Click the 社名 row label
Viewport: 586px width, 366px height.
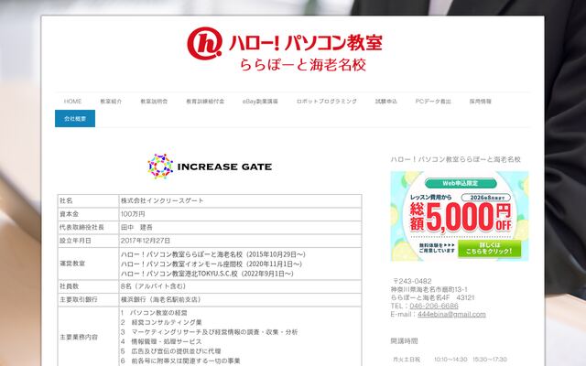tap(66, 200)
